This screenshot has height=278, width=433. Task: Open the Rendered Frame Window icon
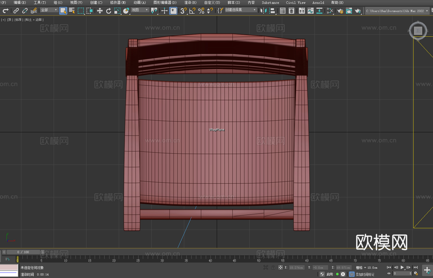tap(349, 11)
